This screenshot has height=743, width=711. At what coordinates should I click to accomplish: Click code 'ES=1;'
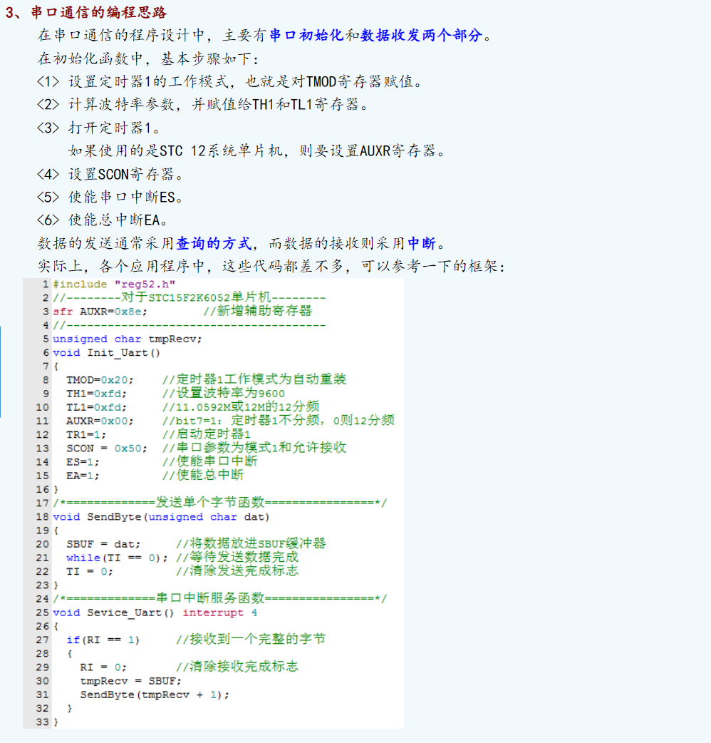click(x=83, y=463)
